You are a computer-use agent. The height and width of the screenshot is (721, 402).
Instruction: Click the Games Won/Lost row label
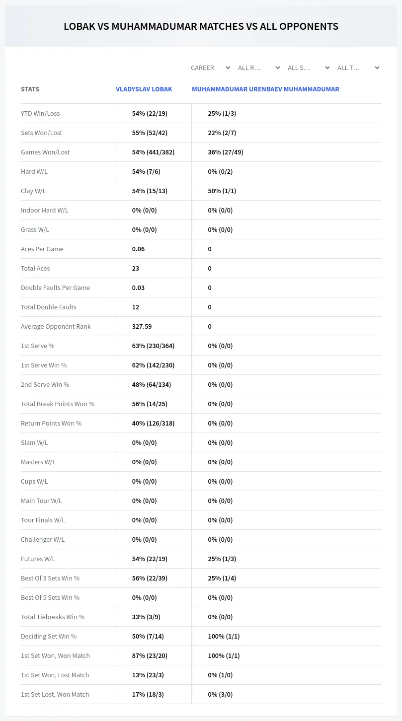point(45,152)
